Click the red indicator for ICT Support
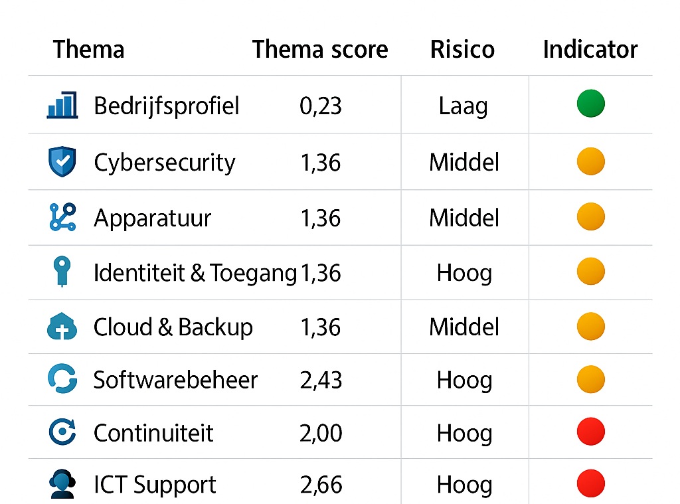The width and height of the screenshot is (680, 504). 590,483
